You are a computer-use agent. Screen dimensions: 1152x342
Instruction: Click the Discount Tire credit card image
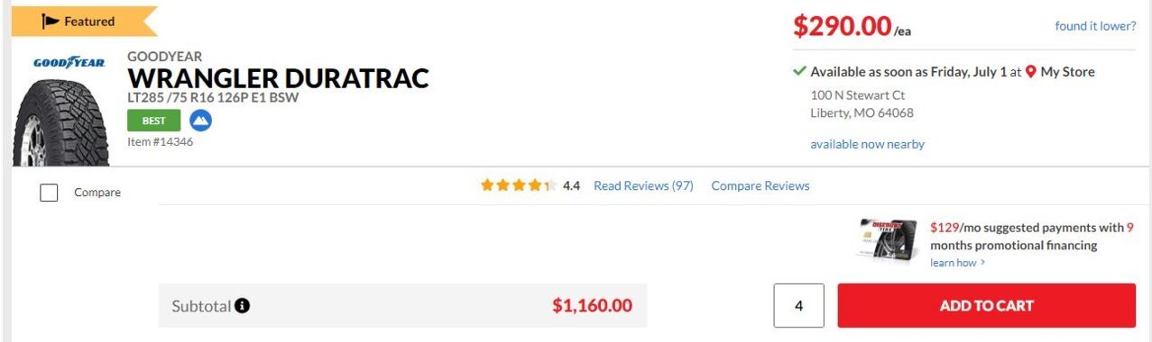point(890,239)
